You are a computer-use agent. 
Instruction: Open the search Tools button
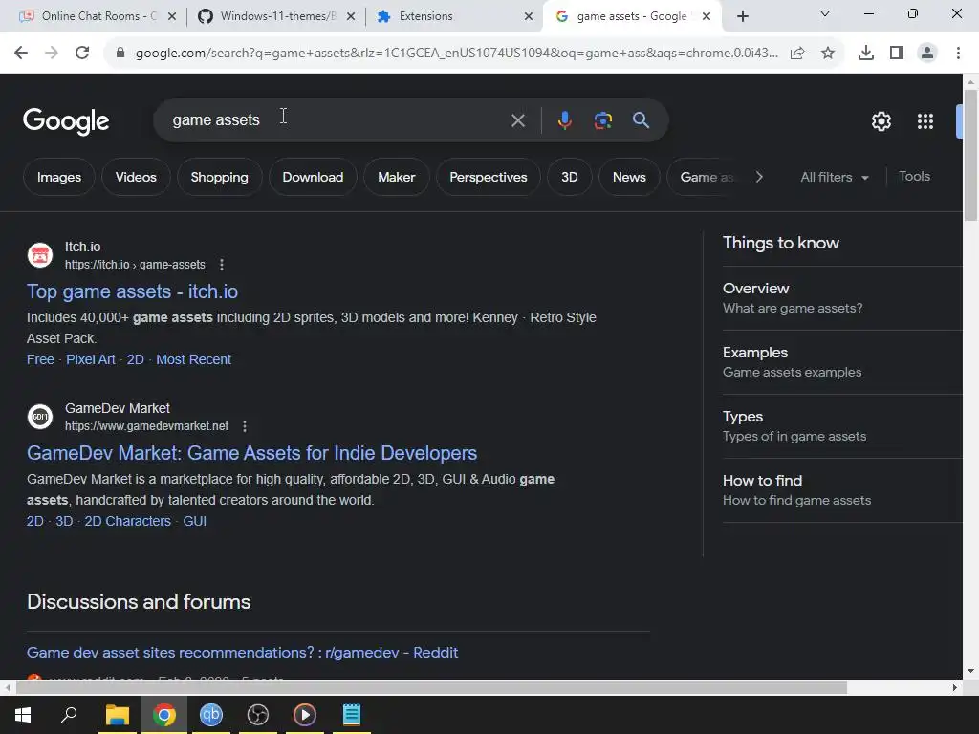tap(914, 177)
